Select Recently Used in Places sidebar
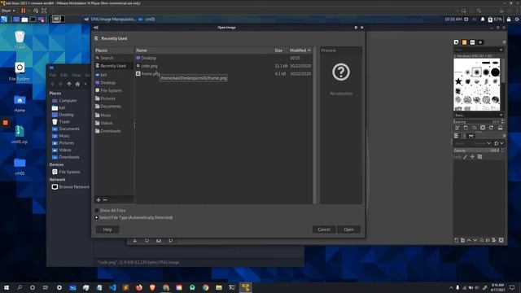The image size is (521, 293). 114,66
